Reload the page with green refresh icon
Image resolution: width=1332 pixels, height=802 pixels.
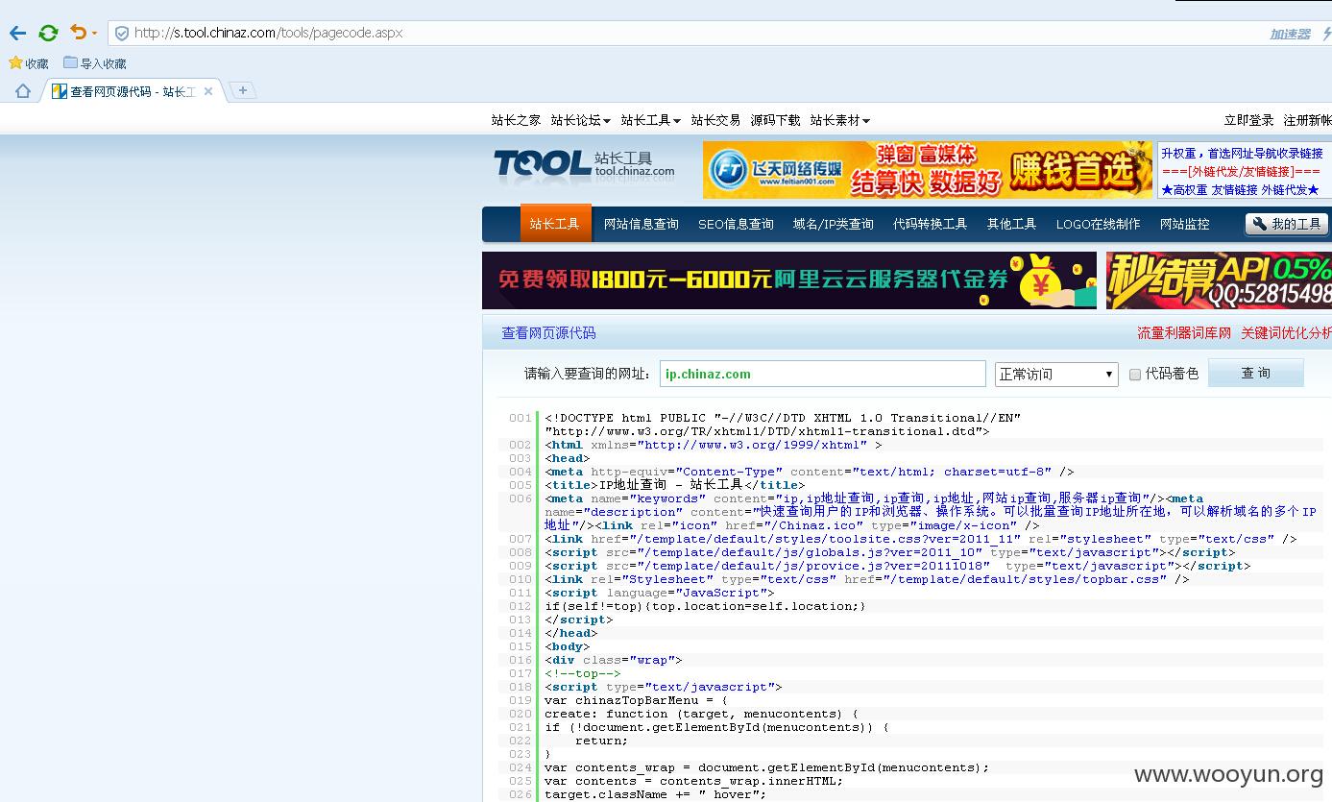pyautogui.click(x=48, y=33)
